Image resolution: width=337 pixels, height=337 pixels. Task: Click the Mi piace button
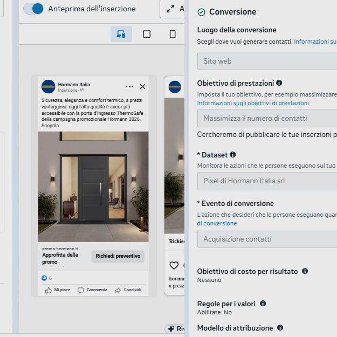coord(58,290)
